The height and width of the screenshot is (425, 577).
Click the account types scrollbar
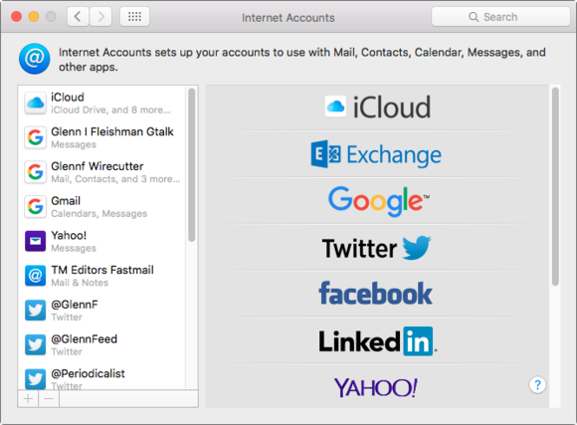pyautogui.click(x=555, y=186)
